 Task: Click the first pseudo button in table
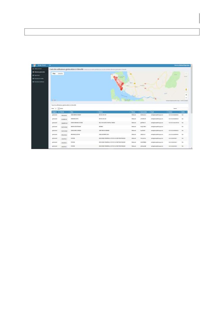point(64,116)
